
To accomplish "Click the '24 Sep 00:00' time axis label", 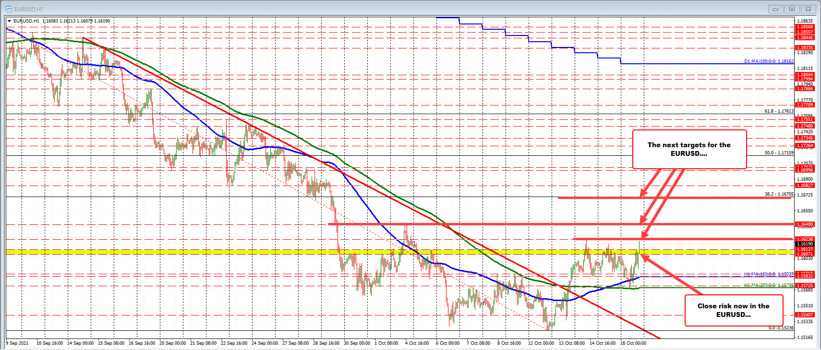I will [x=265, y=343].
